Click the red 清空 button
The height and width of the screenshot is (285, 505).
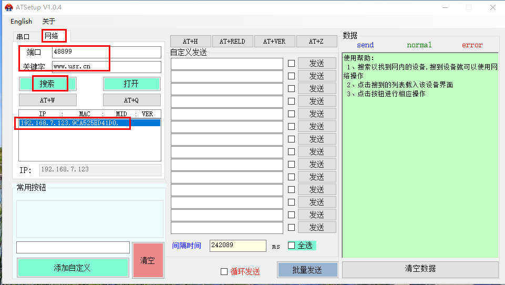pyautogui.click(x=148, y=260)
